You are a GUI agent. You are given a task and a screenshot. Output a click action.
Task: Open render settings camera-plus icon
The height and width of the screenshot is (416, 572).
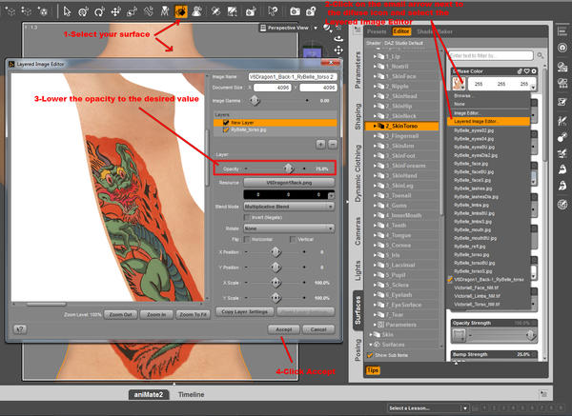coord(311,11)
